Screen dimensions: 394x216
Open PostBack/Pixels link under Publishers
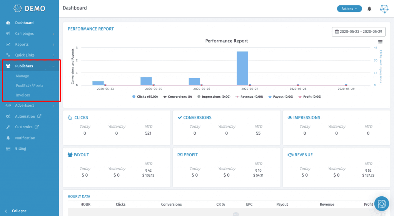29,85
